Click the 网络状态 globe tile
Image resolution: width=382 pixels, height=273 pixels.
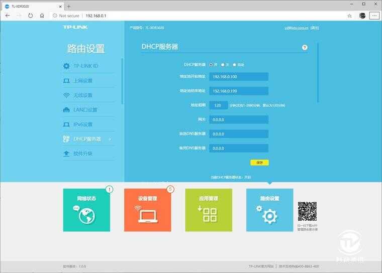click(86, 210)
